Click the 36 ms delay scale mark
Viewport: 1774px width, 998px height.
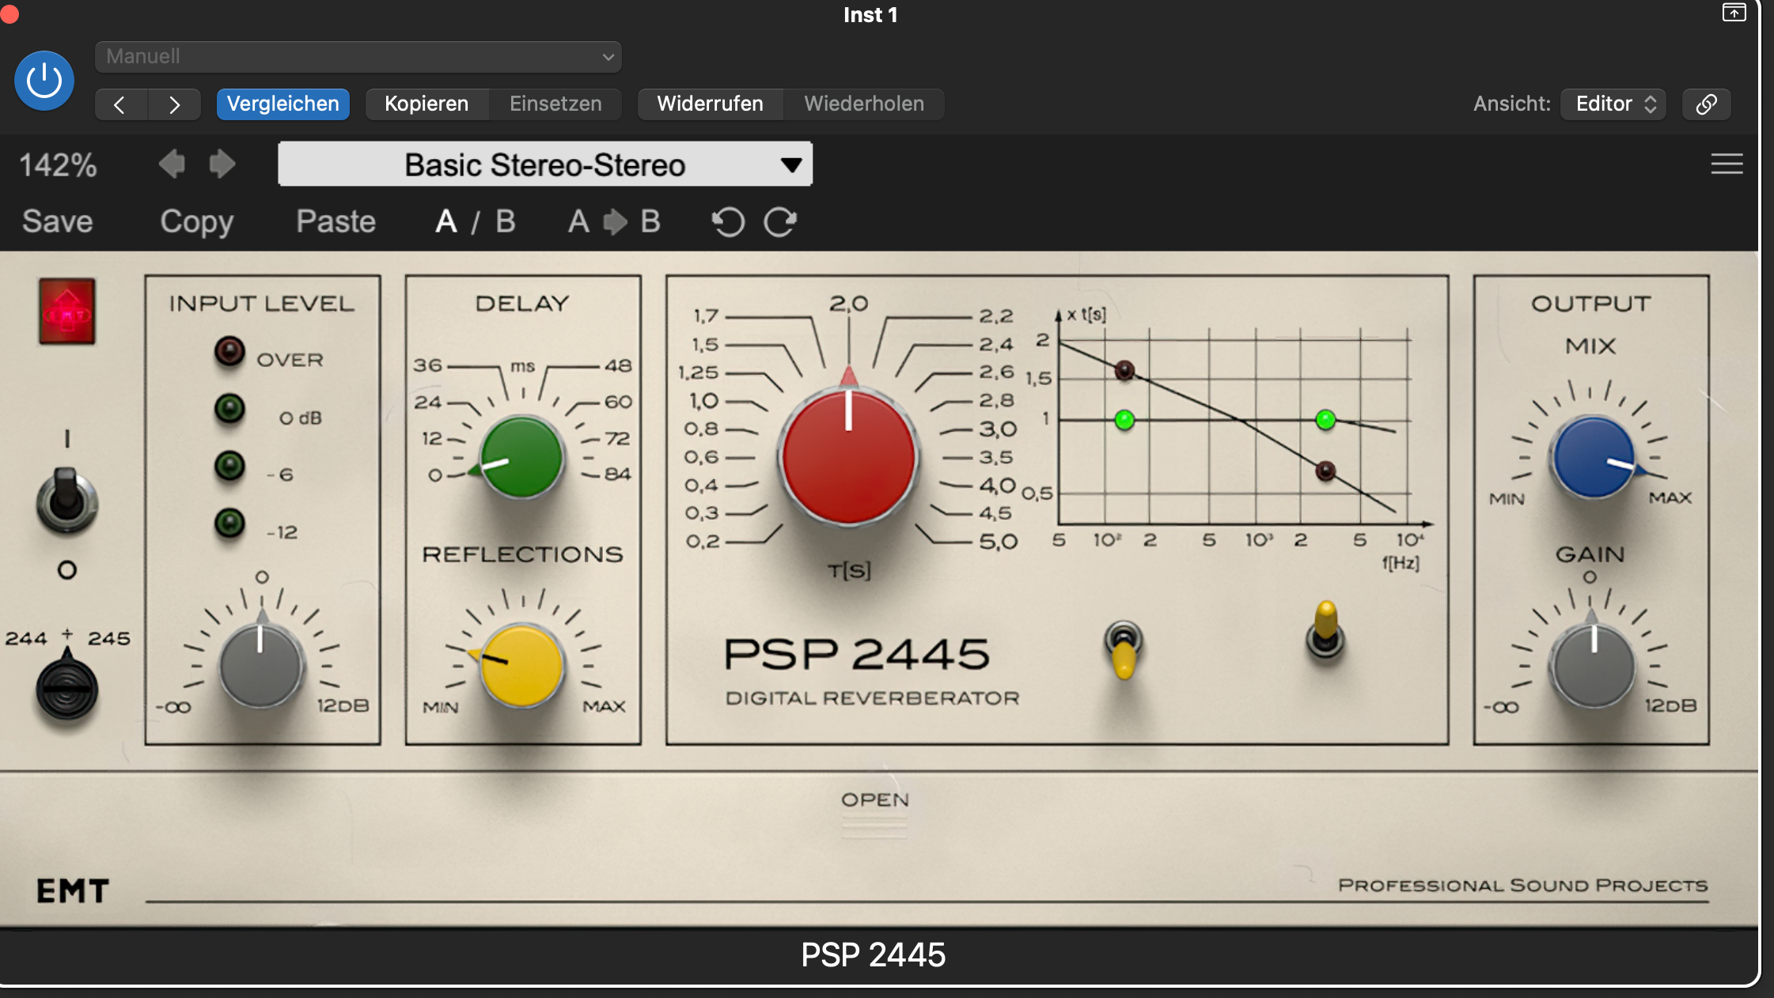click(427, 365)
